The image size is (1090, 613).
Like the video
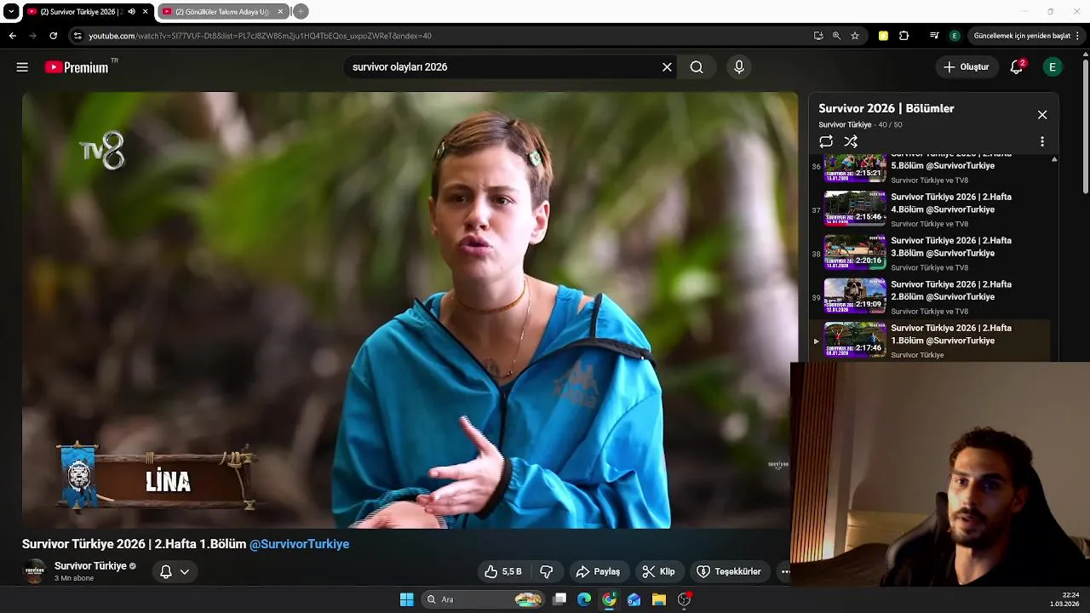pos(502,571)
